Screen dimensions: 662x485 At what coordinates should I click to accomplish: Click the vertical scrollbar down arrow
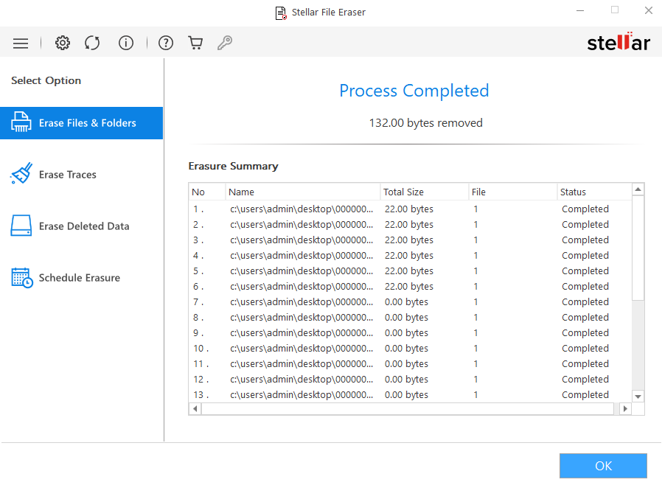click(x=635, y=396)
